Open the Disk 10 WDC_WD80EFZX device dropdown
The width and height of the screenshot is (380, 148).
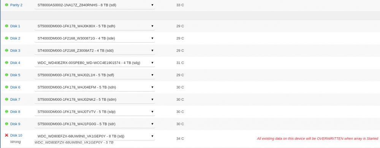click(x=95, y=136)
